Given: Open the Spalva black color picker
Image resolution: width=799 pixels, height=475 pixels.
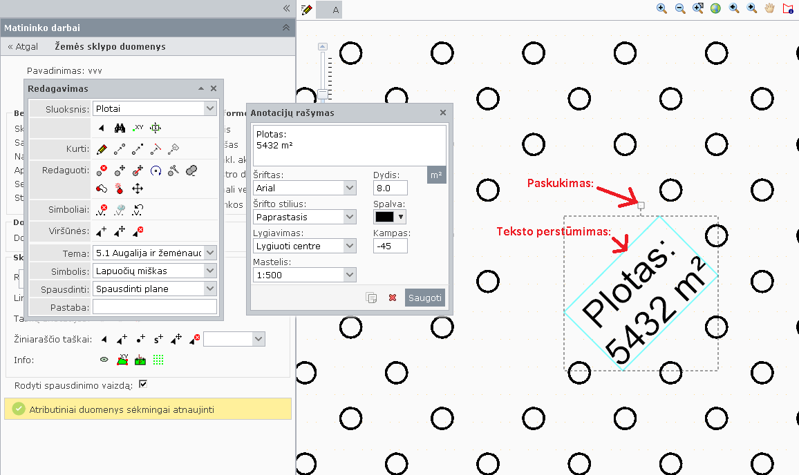Looking at the screenshot, I should click(390, 217).
